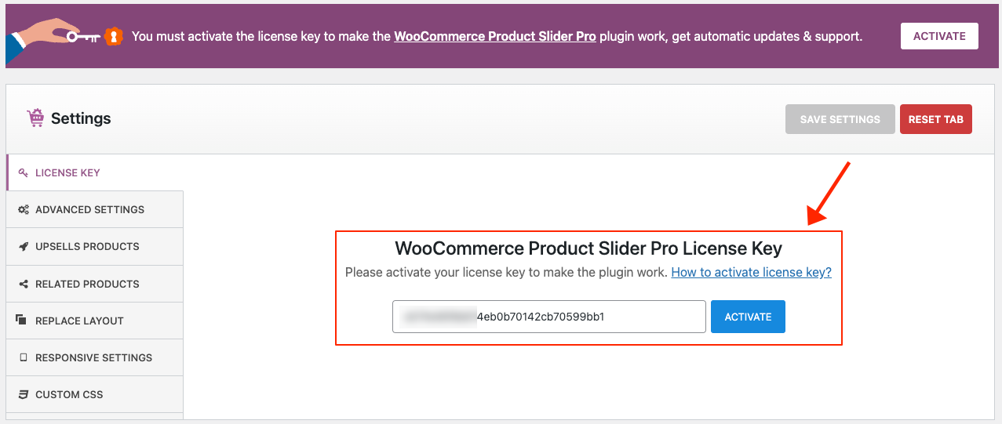
Task: Click the Save Settings button
Action: [x=840, y=119]
